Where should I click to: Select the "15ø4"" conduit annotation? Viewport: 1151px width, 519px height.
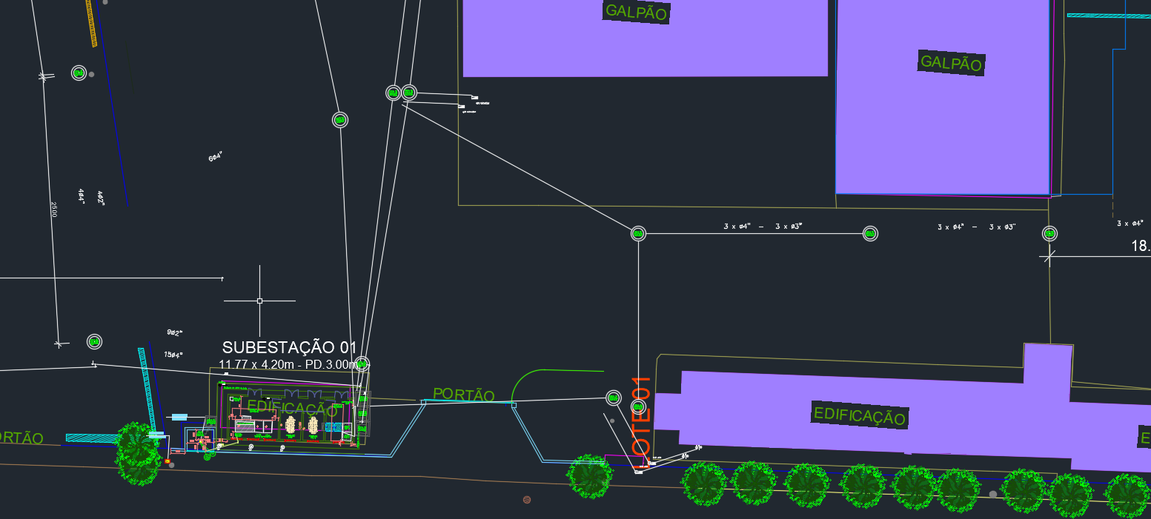point(173,355)
